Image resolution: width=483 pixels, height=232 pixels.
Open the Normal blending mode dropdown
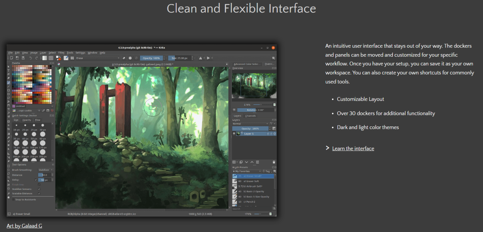click(x=250, y=124)
